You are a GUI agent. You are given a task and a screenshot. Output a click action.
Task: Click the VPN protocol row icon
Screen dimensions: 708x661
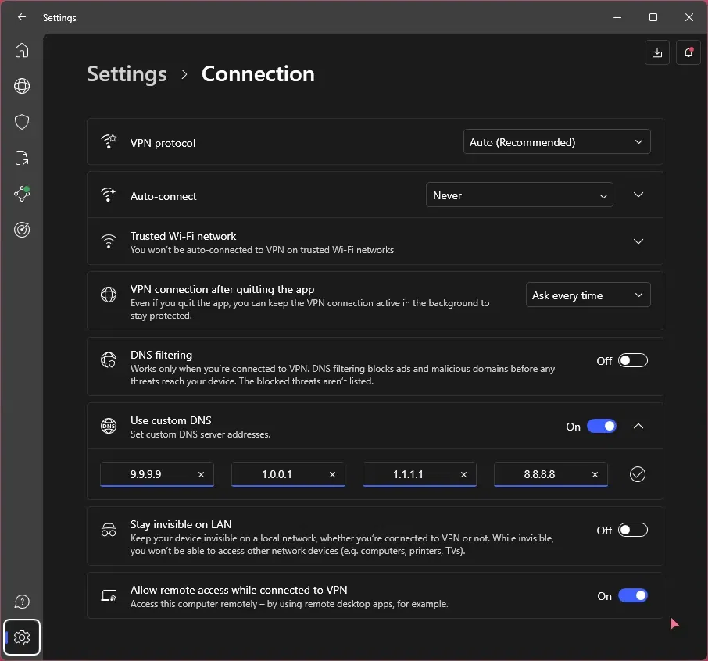point(109,141)
